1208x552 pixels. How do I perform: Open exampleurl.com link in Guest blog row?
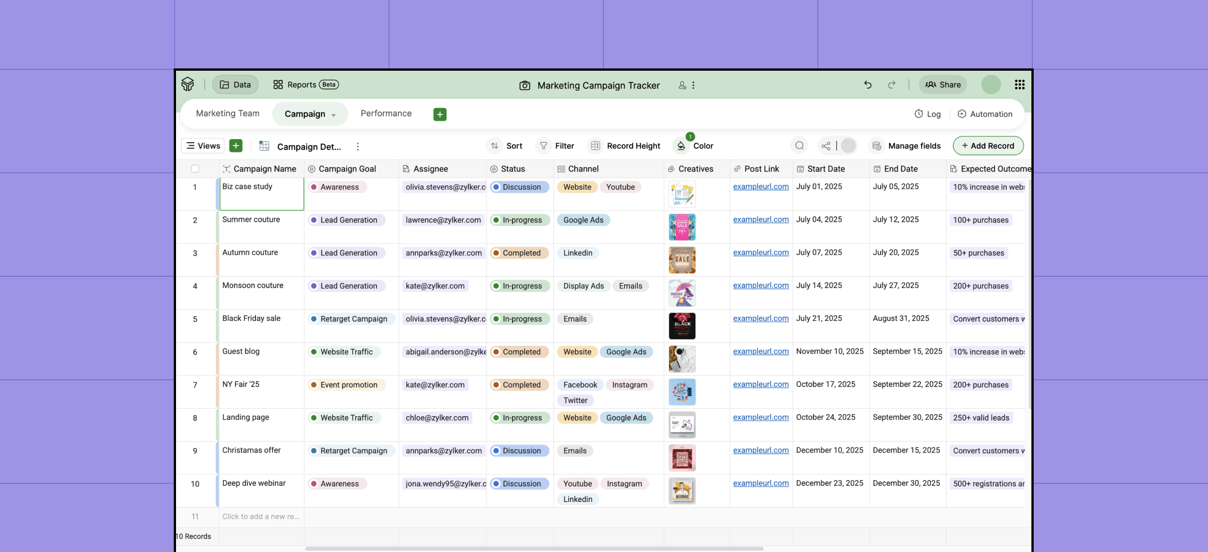(x=760, y=351)
